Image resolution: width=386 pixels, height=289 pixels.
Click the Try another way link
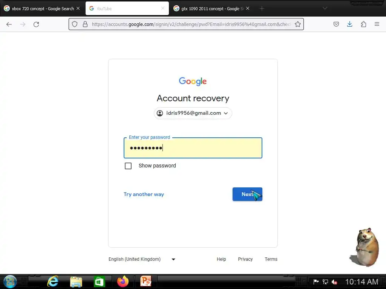(x=144, y=195)
